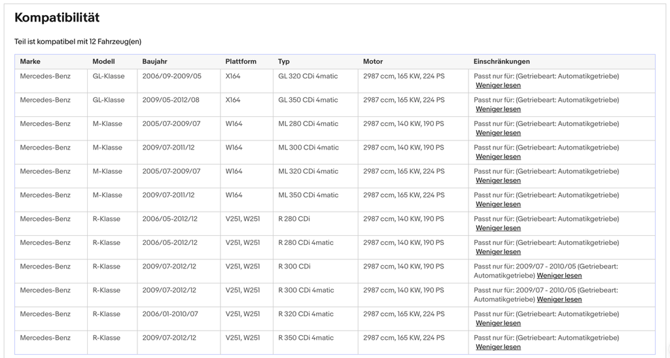Collapse restrictions on ML 320 CDi 4matic row
The image size is (670, 358).
tap(498, 180)
